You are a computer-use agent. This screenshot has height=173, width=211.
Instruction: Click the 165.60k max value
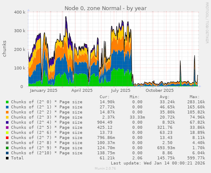pos(196,107)
